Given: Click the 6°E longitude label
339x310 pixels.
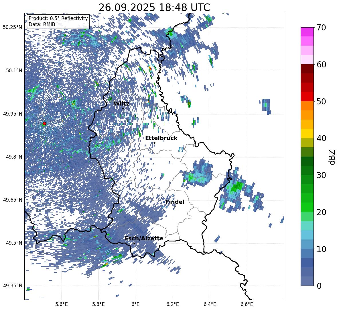Looking at the screenshot, I should (135, 304).
